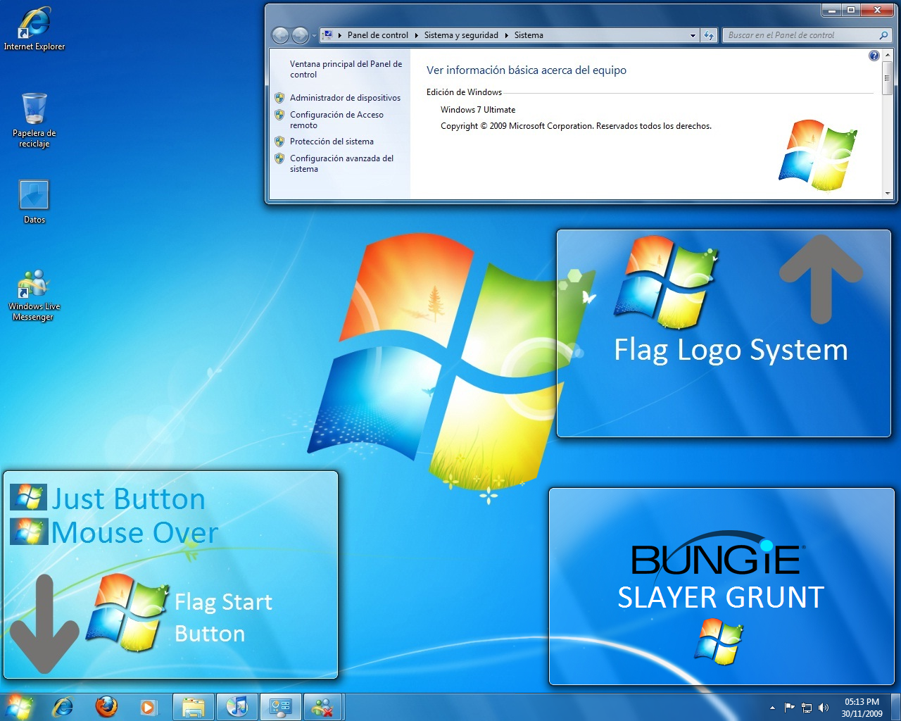
Task: Launch Windows Media Player from the taskbar
Action: coord(149,707)
